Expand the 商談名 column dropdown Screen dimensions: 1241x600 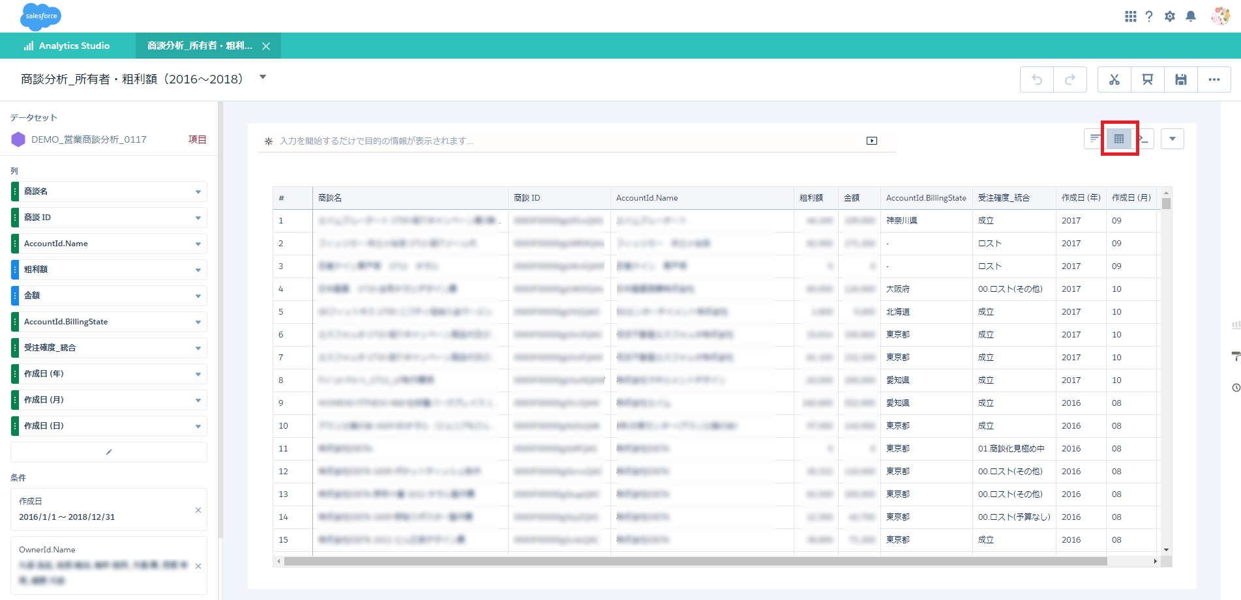tap(198, 192)
